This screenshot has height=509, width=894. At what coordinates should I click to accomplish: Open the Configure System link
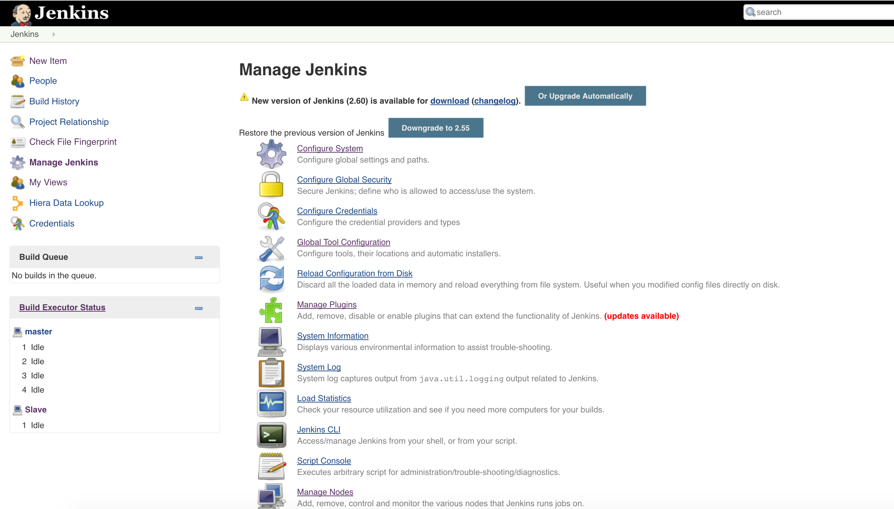[x=330, y=149]
